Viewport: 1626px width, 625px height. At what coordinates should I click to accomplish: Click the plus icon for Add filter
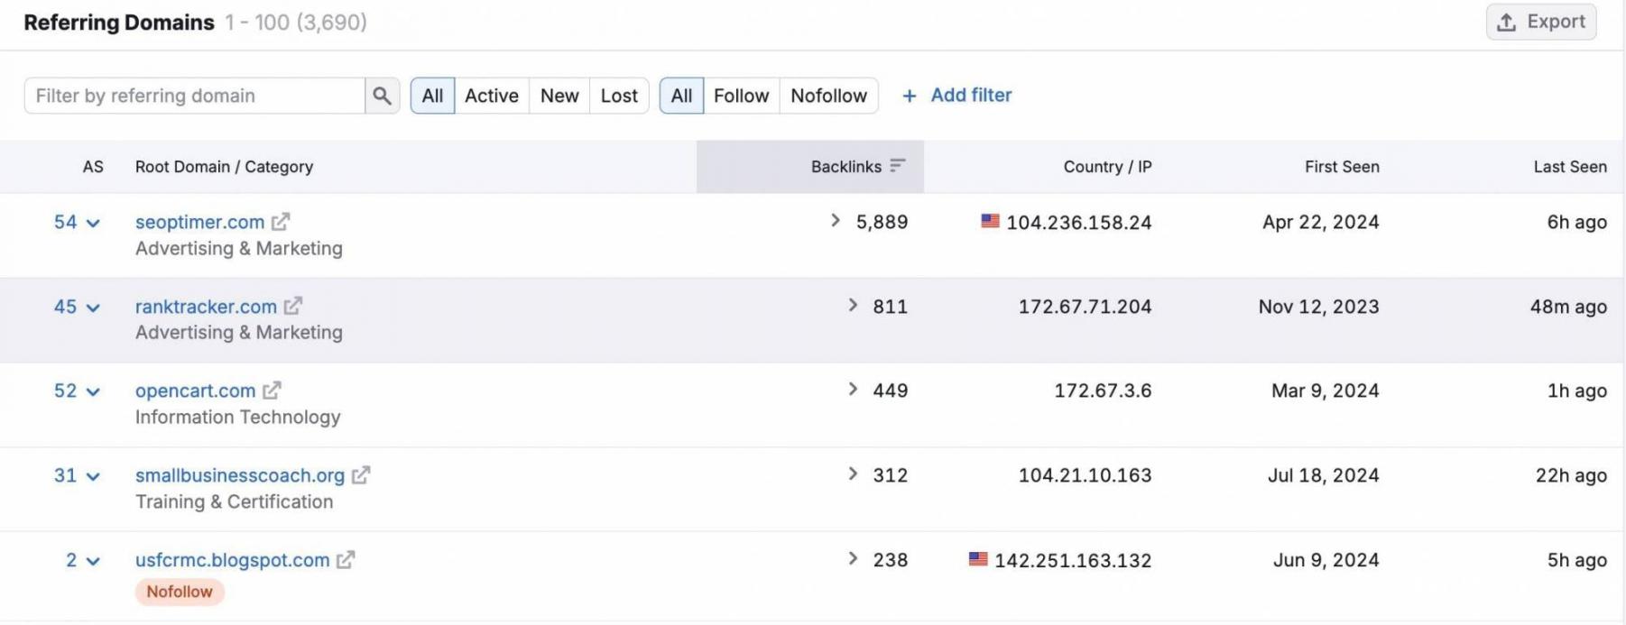click(910, 96)
